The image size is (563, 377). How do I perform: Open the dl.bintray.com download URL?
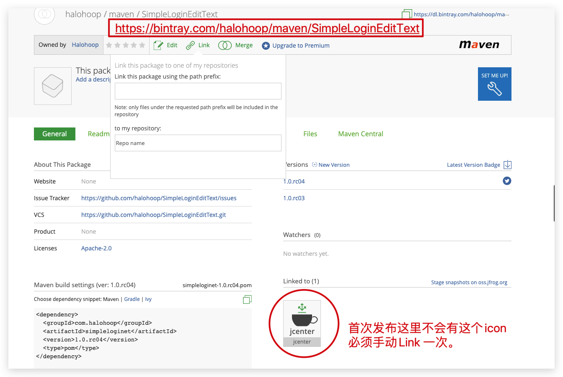pyautogui.click(x=461, y=14)
